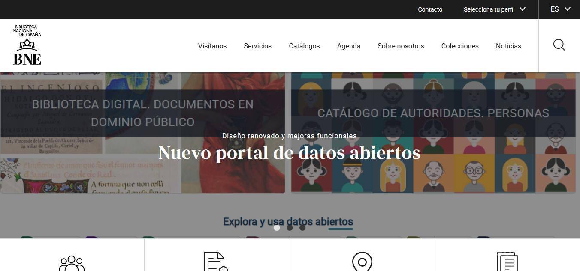Image resolution: width=580 pixels, height=271 pixels.
Task: Open the Visítanos menu
Action: click(x=212, y=46)
